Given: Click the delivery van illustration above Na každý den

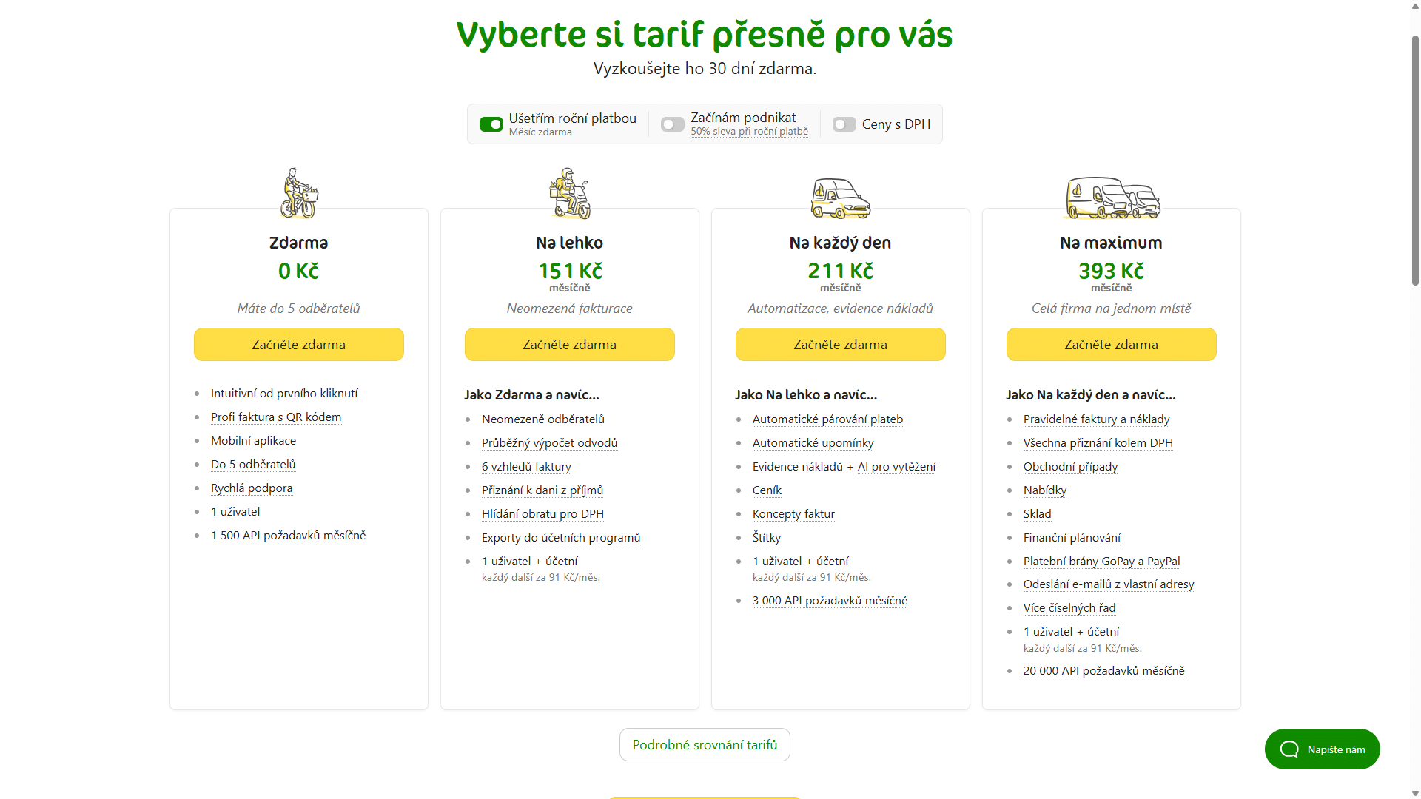Looking at the screenshot, I should point(840,198).
